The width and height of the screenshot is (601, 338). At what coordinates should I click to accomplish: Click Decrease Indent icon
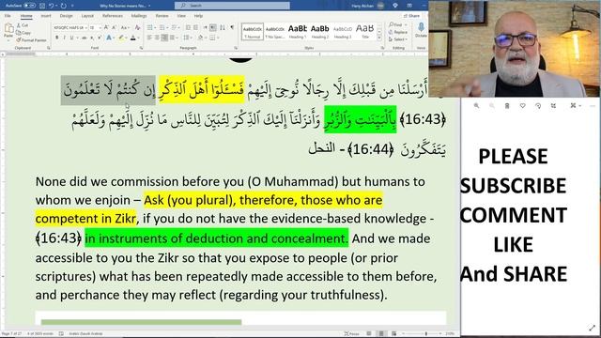[188, 27]
